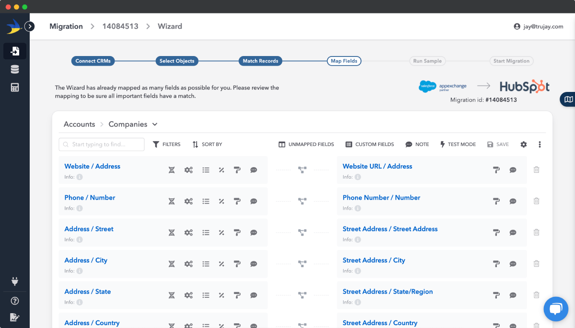Open comment bubble on Website URL / Address field

click(513, 170)
